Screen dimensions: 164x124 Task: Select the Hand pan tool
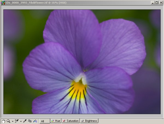(x=3, y=121)
